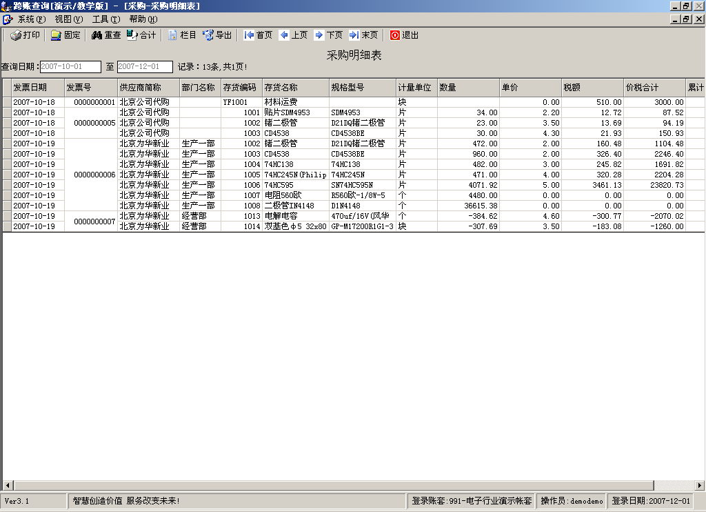Click the horizontal scrollbar thumb
This screenshot has height=512, width=706.
click(x=334, y=485)
